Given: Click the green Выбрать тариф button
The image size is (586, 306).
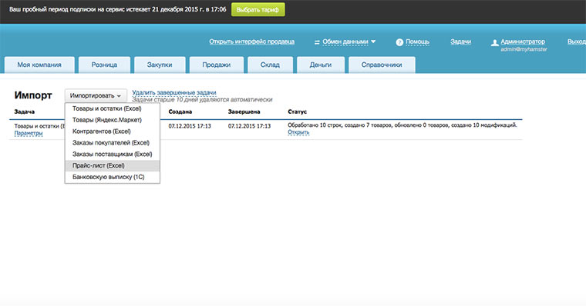Looking at the screenshot, I should click(258, 10).
